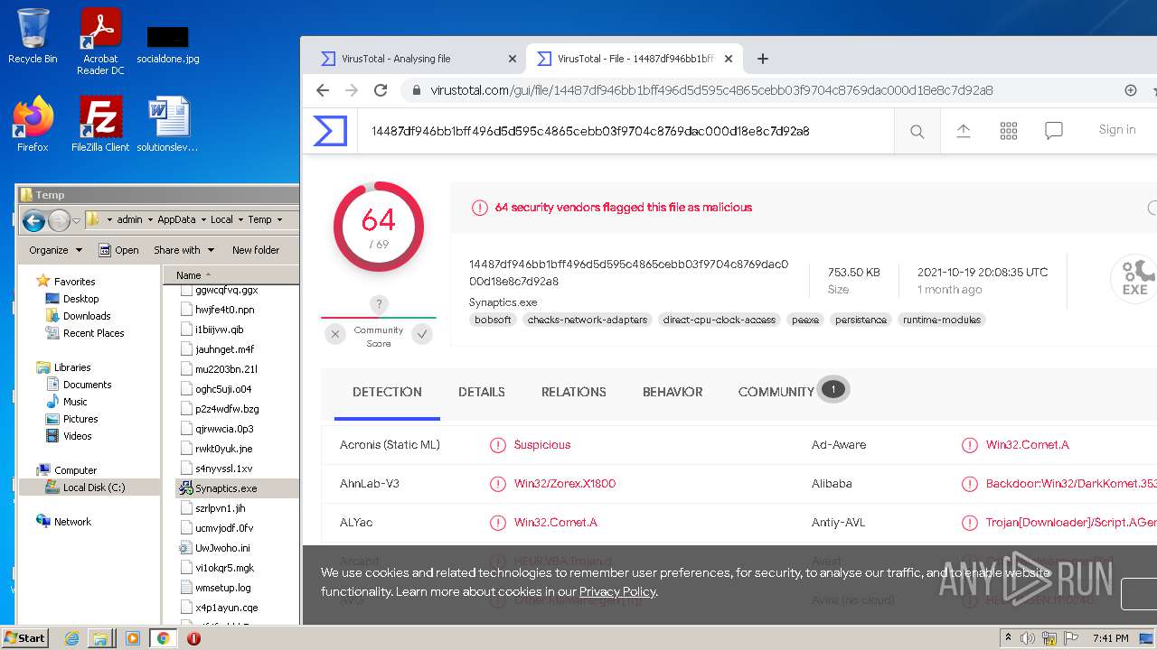Image resolution: width=1157 pixels, height=650 pixels.
Task: Click VirusTotal upload file icon
Action: 964,131
